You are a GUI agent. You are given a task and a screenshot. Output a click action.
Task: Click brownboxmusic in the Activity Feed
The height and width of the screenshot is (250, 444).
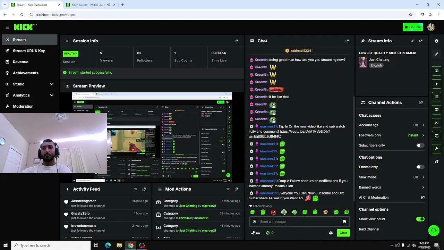click(84, 226)
